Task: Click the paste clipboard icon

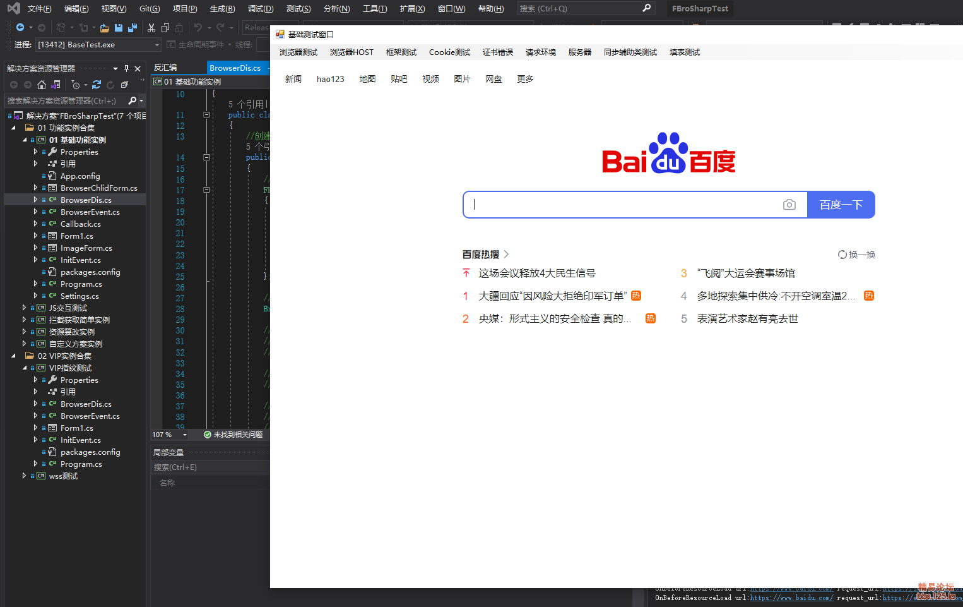Action: point(179,28)
